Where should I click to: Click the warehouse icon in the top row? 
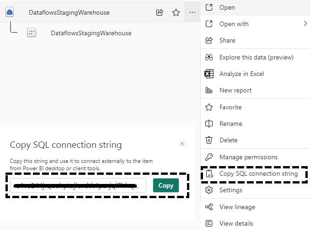(10, 13)
